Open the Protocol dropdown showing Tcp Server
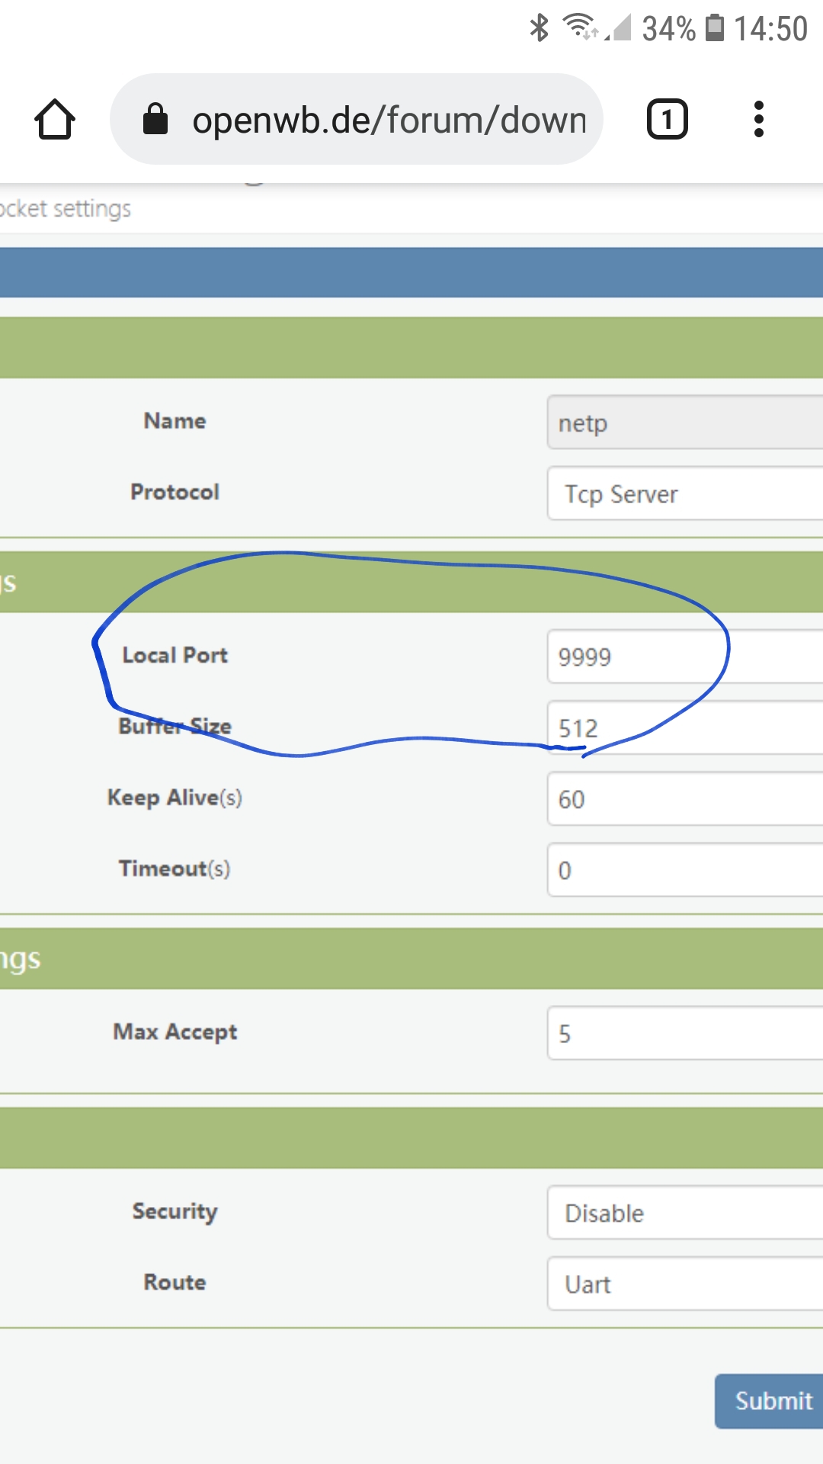823x1464 pixels. pyautogui.click(x=685, y=493)
